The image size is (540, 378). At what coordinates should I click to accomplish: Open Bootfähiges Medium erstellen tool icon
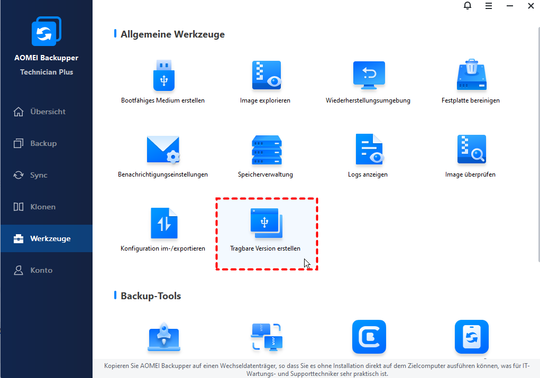tap(163, 76)
